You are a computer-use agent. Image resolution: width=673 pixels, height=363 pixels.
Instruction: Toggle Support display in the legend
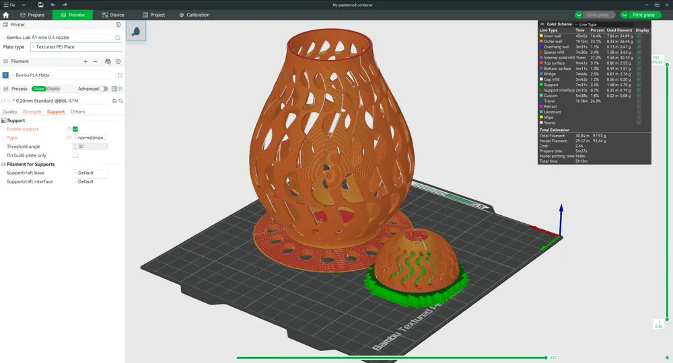[x=639, y=85]
